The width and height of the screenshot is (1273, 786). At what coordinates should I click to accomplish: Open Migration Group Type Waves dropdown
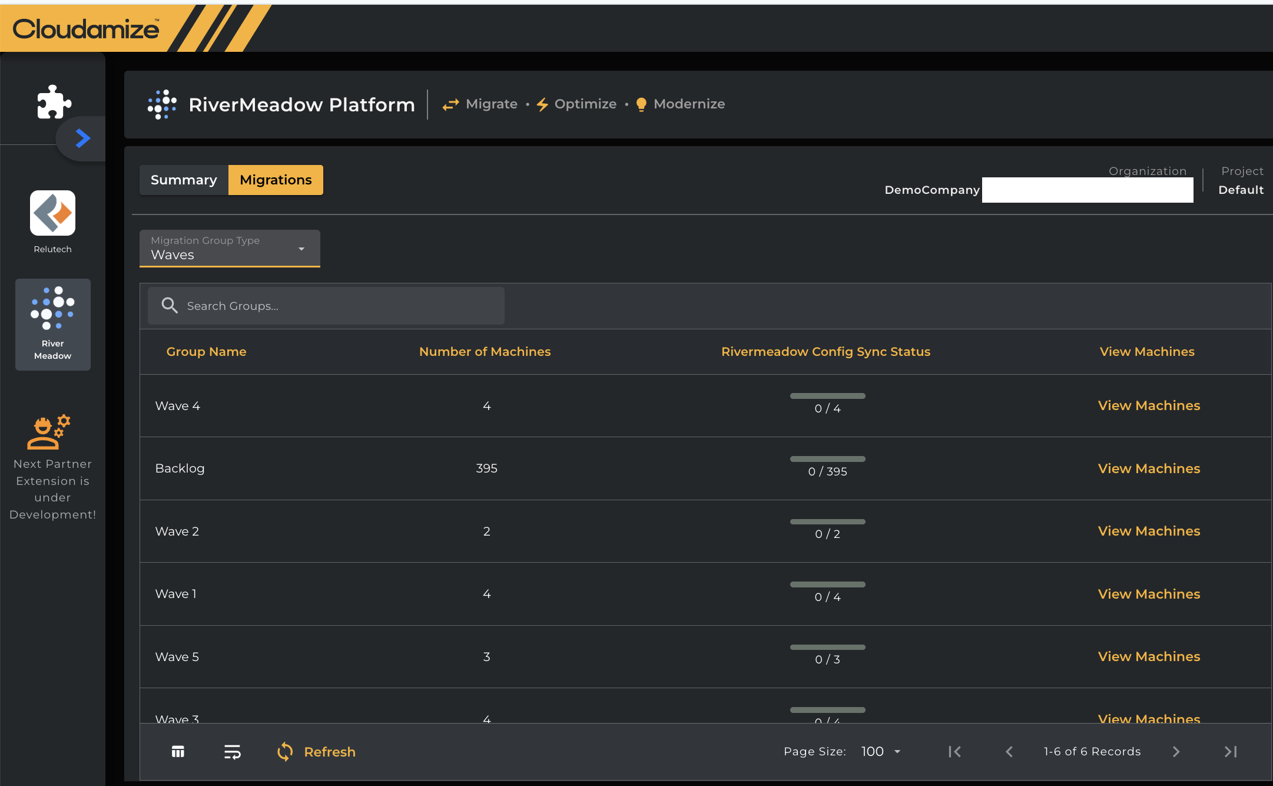(x=230, y=249)
